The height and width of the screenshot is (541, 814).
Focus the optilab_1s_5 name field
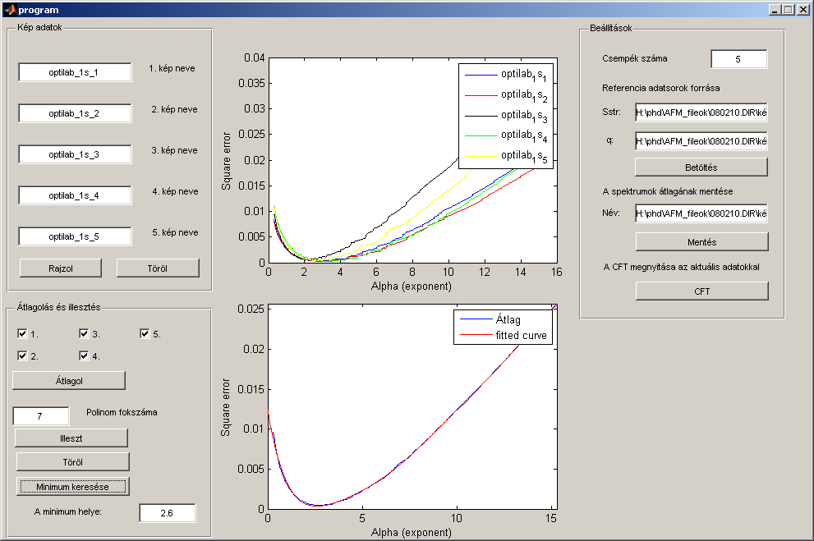click(76, 236)
